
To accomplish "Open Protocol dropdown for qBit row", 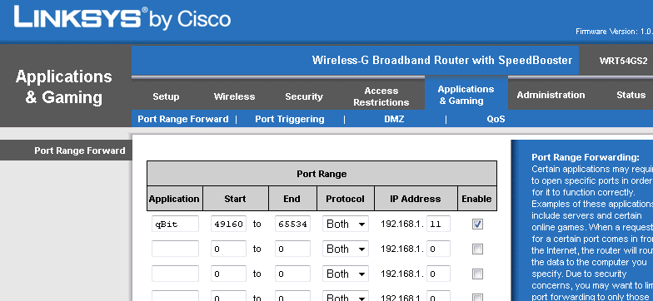I will [345, 225].
